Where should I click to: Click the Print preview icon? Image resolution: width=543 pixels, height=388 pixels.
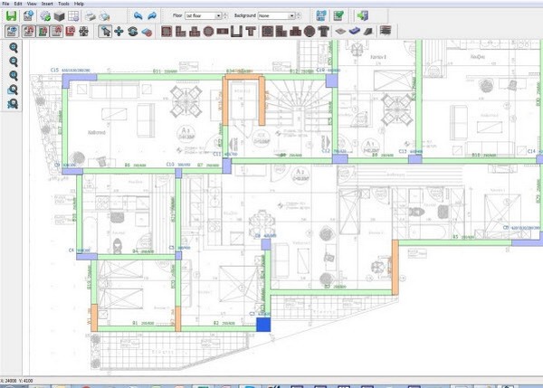coord(105,16)
